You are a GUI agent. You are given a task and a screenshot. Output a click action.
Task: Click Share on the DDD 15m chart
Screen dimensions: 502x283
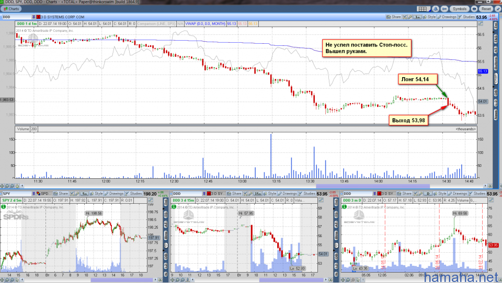click(x=234, y=193)
